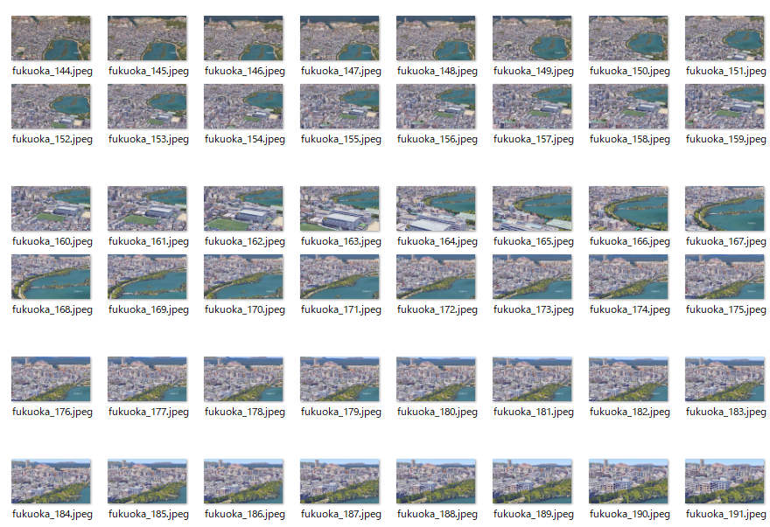This screenshot has height=527, width=770.
Task: Select the fukuoka_180.jpeg thumbnail
Action: point(436,379)
